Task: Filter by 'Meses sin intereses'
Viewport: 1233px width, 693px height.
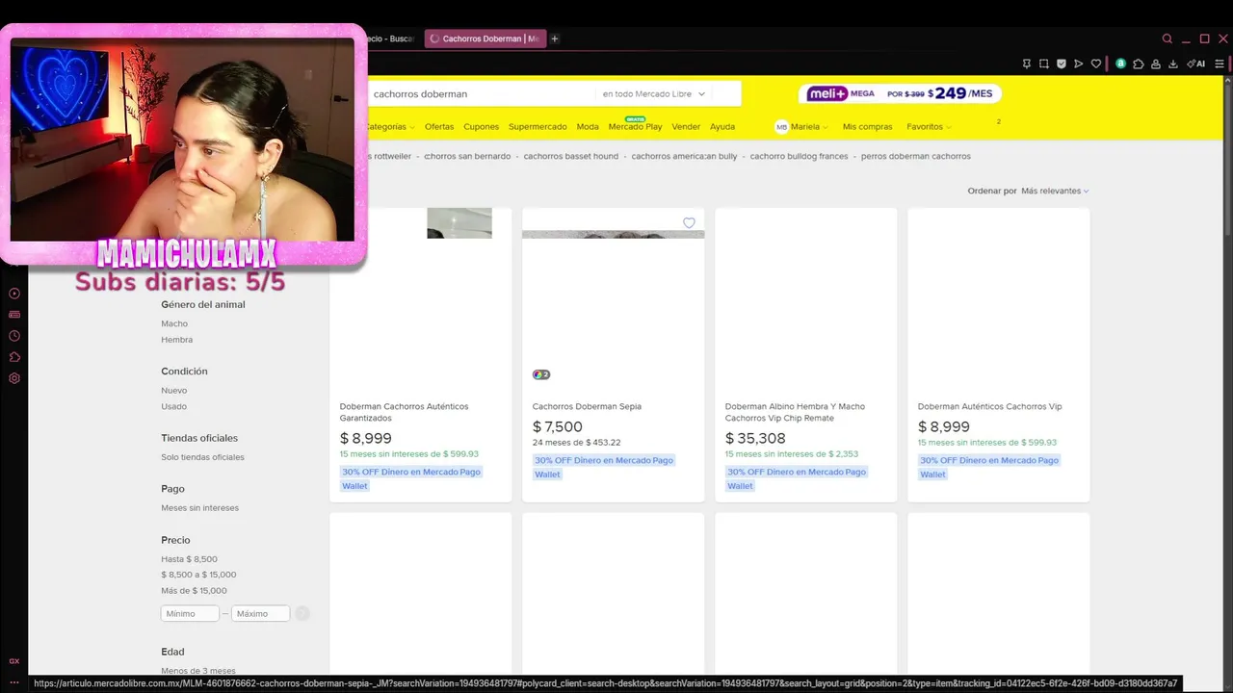Action: [x=199, y=508]
